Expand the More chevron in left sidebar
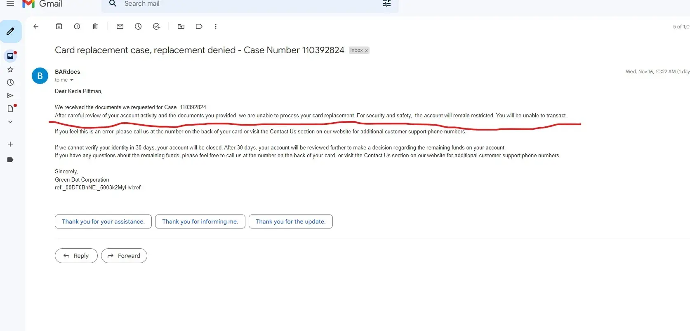Screen dimensions: 690x331 (x=10, y=122)
